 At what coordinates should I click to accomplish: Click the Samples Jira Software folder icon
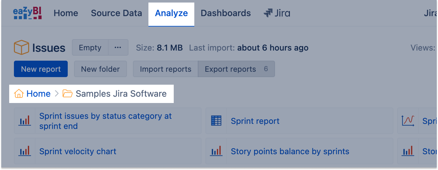[67, 94]
